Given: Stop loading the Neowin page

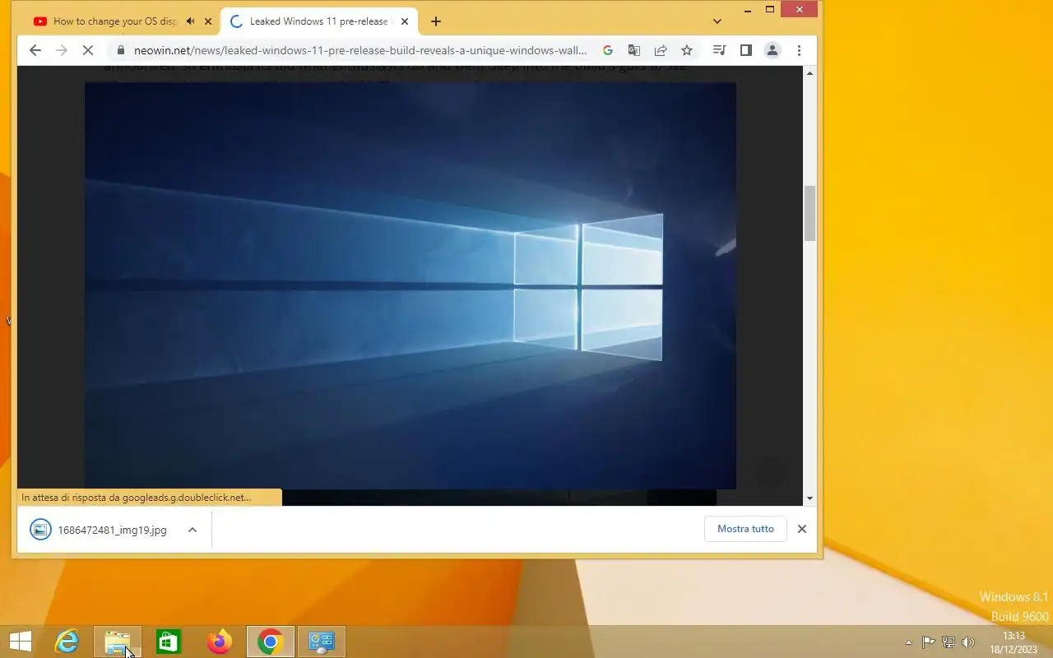Looking at the screenshot, I should tap(88, 50).
